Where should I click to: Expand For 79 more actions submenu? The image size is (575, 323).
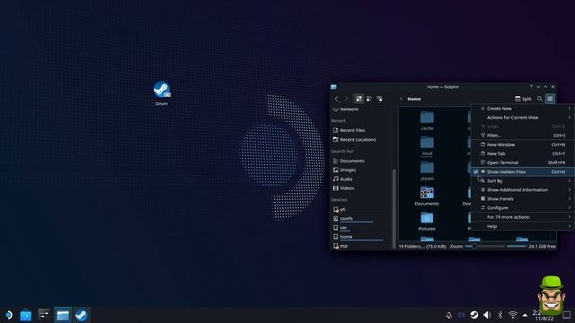pyautogui.click(x=523, y=217)
